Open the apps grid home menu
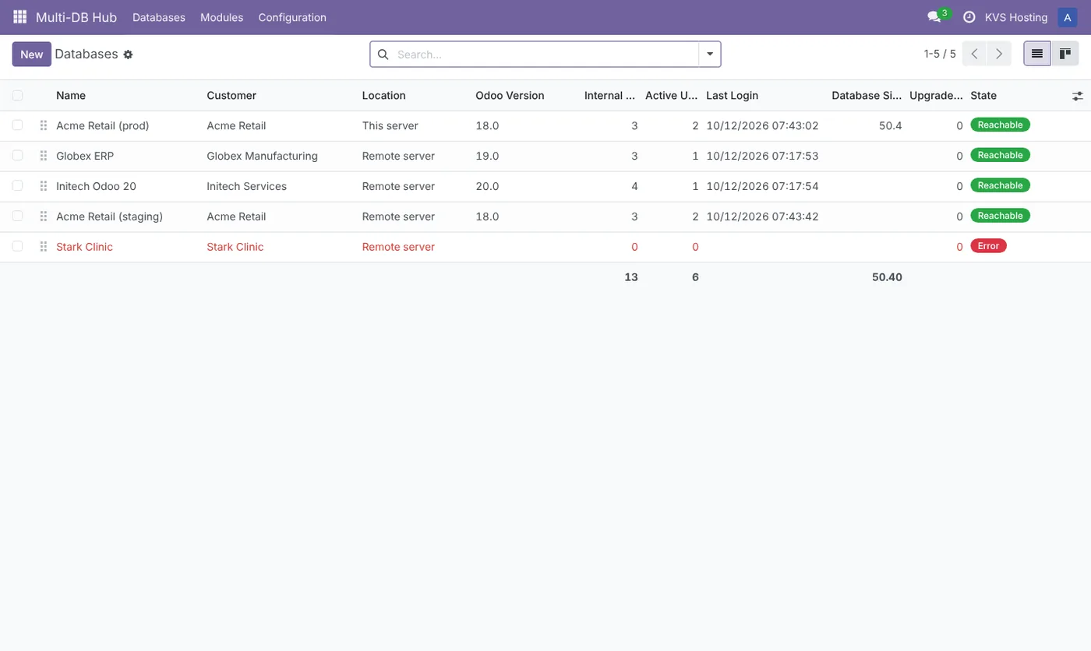Screen dimensions: 1091x651 [20, 17]
